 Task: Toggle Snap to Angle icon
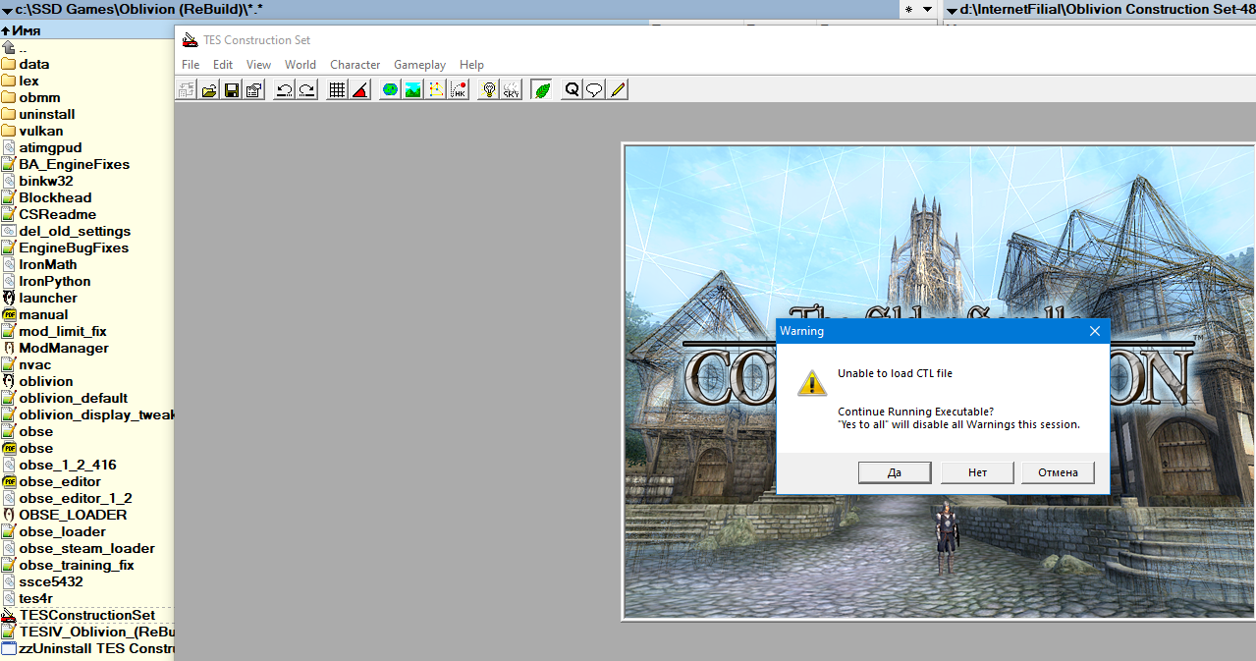tap(359, 90)
